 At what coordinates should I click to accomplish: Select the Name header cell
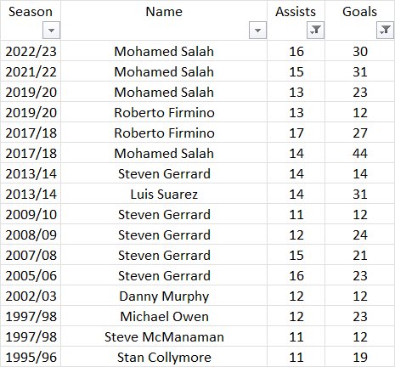pyautogui.click(x=164, y=20)
